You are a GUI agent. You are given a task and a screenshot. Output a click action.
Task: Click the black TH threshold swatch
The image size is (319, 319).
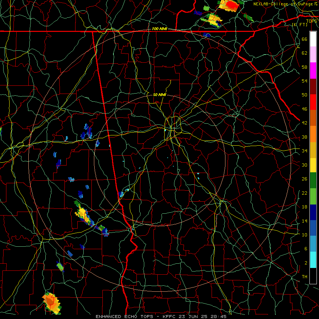click(x=313, y=276)
